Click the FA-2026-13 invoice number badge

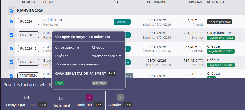point(28,35)
